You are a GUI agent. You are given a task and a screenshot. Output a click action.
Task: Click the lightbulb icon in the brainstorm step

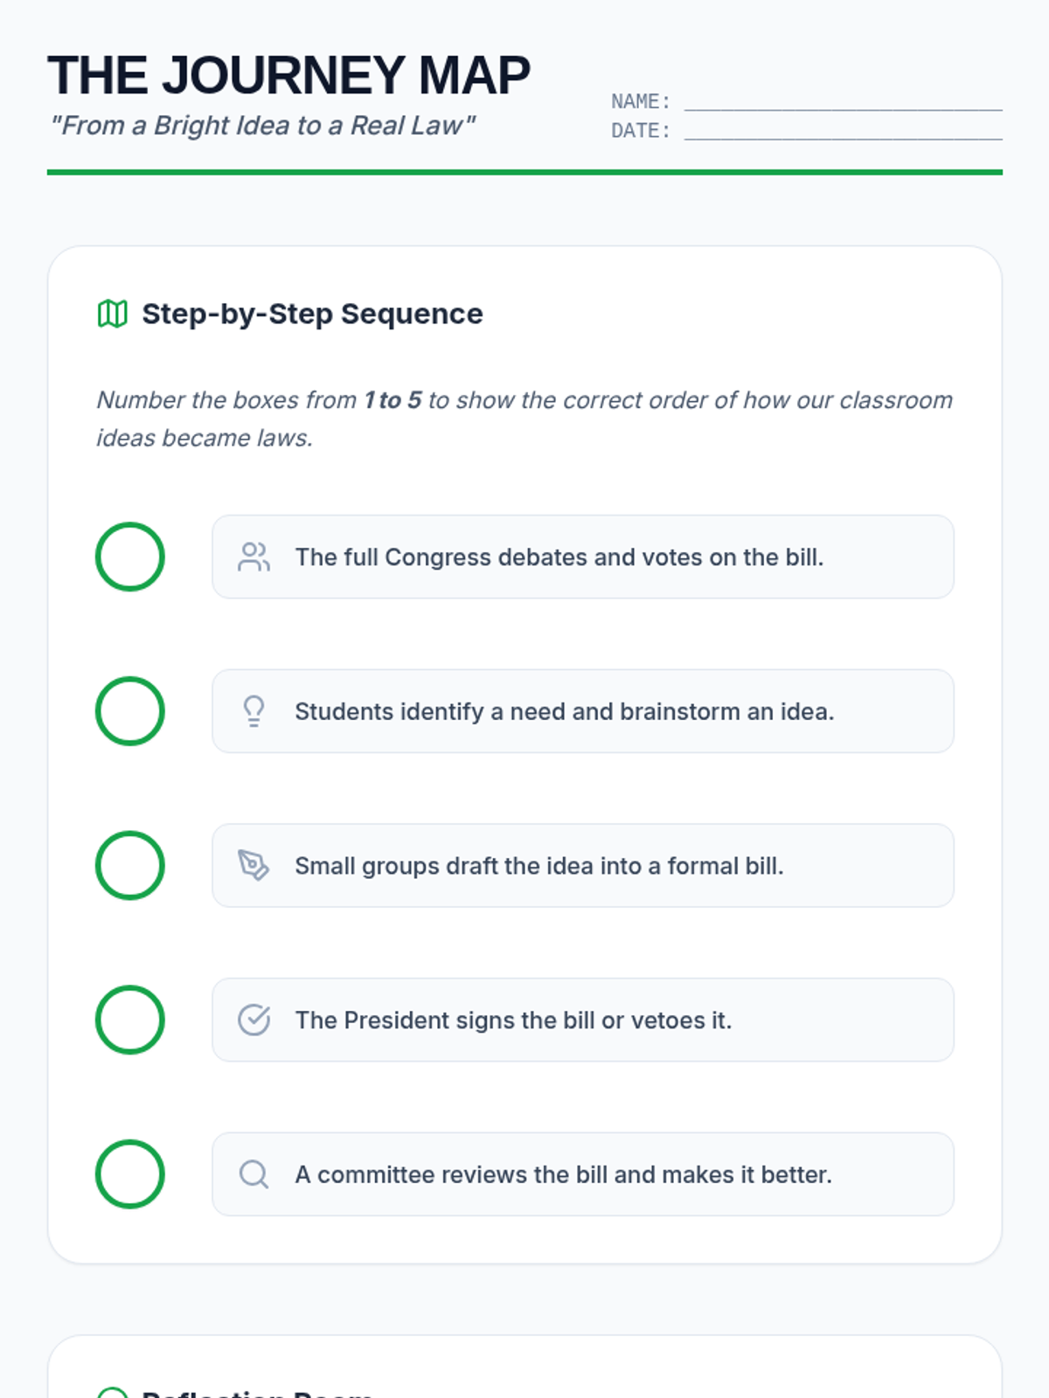pos(254,711)
